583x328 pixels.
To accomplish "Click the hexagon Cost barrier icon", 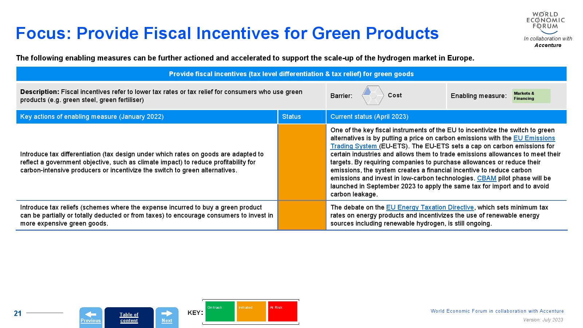I will coord(372,95).
